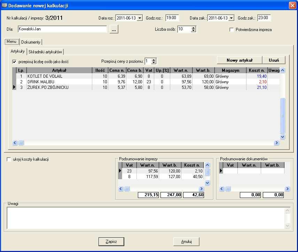The height and width of the screenshot is (252, 298).
Task: Click the Vat column header in Podsumowanie dokumentów
Action: [x=230, y=165]
